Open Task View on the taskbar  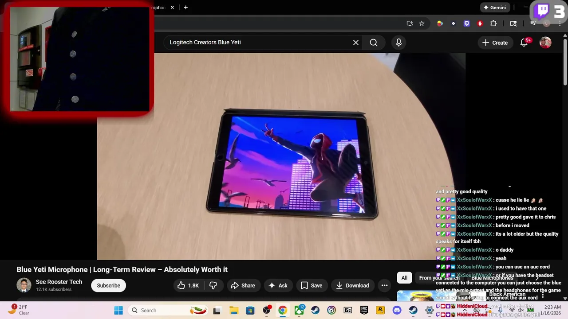pos(217,310)
